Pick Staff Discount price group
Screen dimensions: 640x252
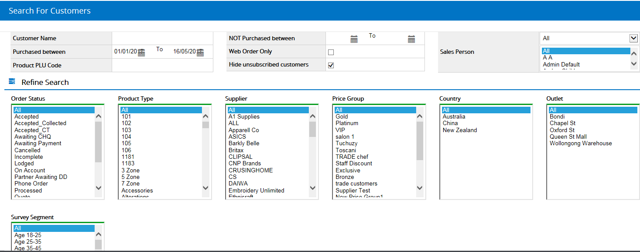tap(375, 163)
